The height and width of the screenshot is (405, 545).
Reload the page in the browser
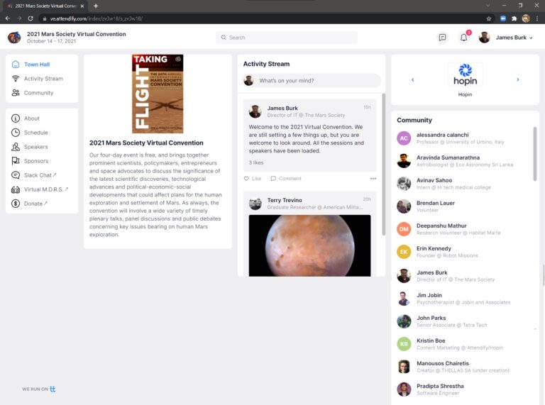pyautogui.click(x=31, y=18)
